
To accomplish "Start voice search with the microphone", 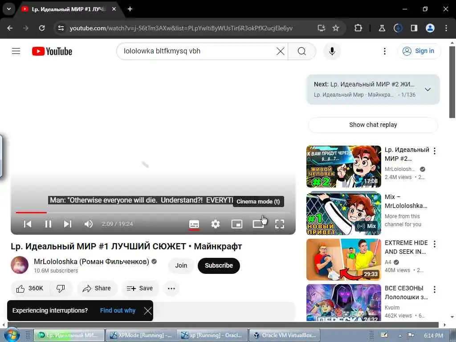I will coord(332,51).
